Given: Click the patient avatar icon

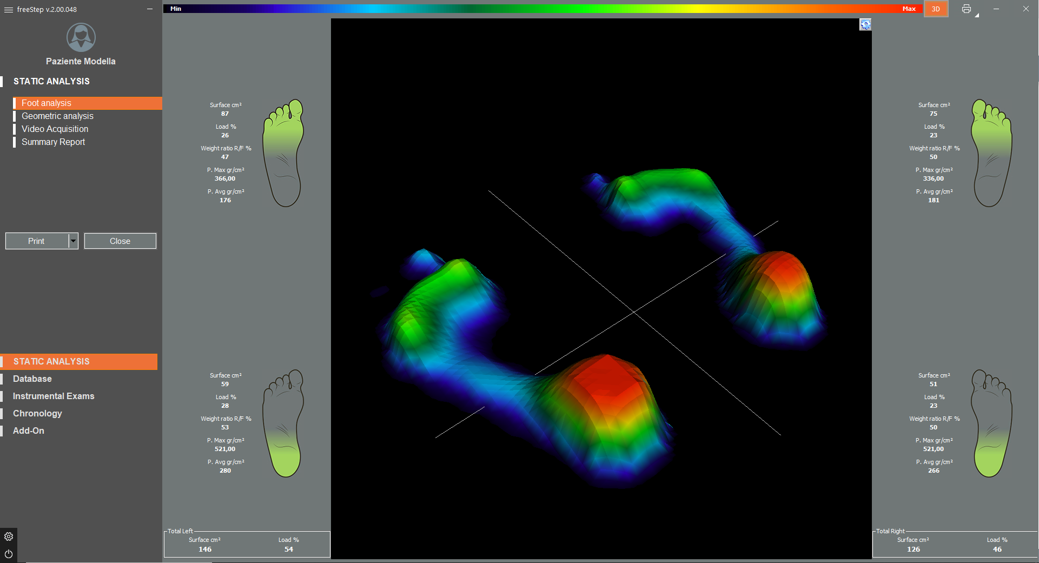Looking at the screenshot, I should tap(81, 37).
